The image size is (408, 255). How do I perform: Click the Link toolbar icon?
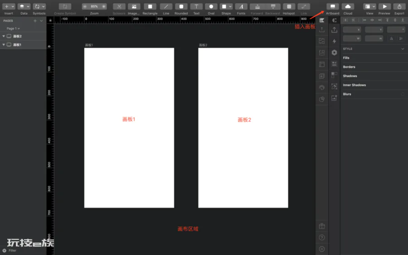tap(304, 6)
